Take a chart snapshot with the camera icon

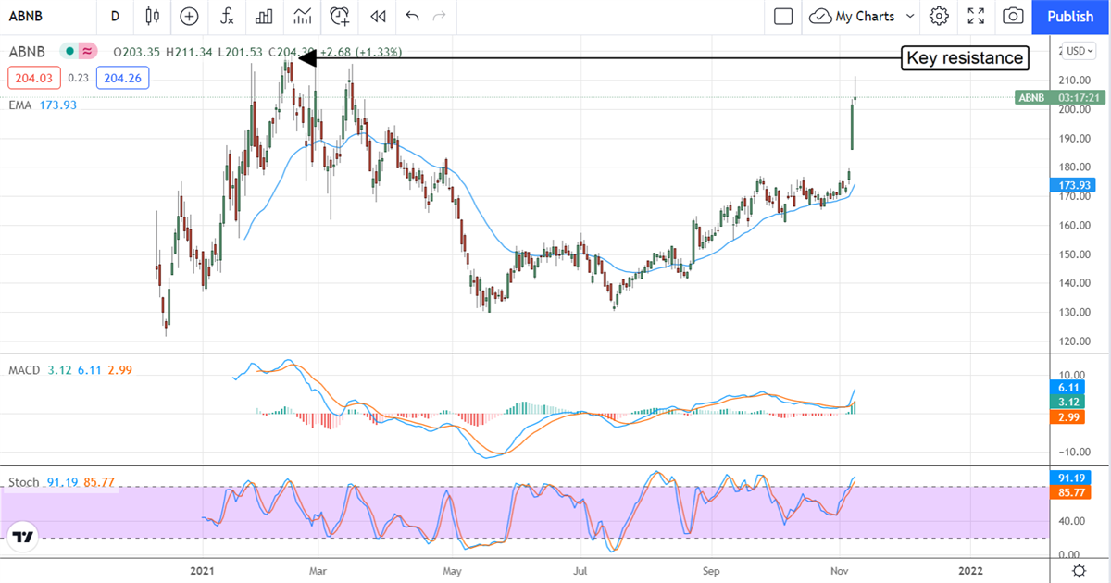pyautogui.click(x=1014, y=16)
